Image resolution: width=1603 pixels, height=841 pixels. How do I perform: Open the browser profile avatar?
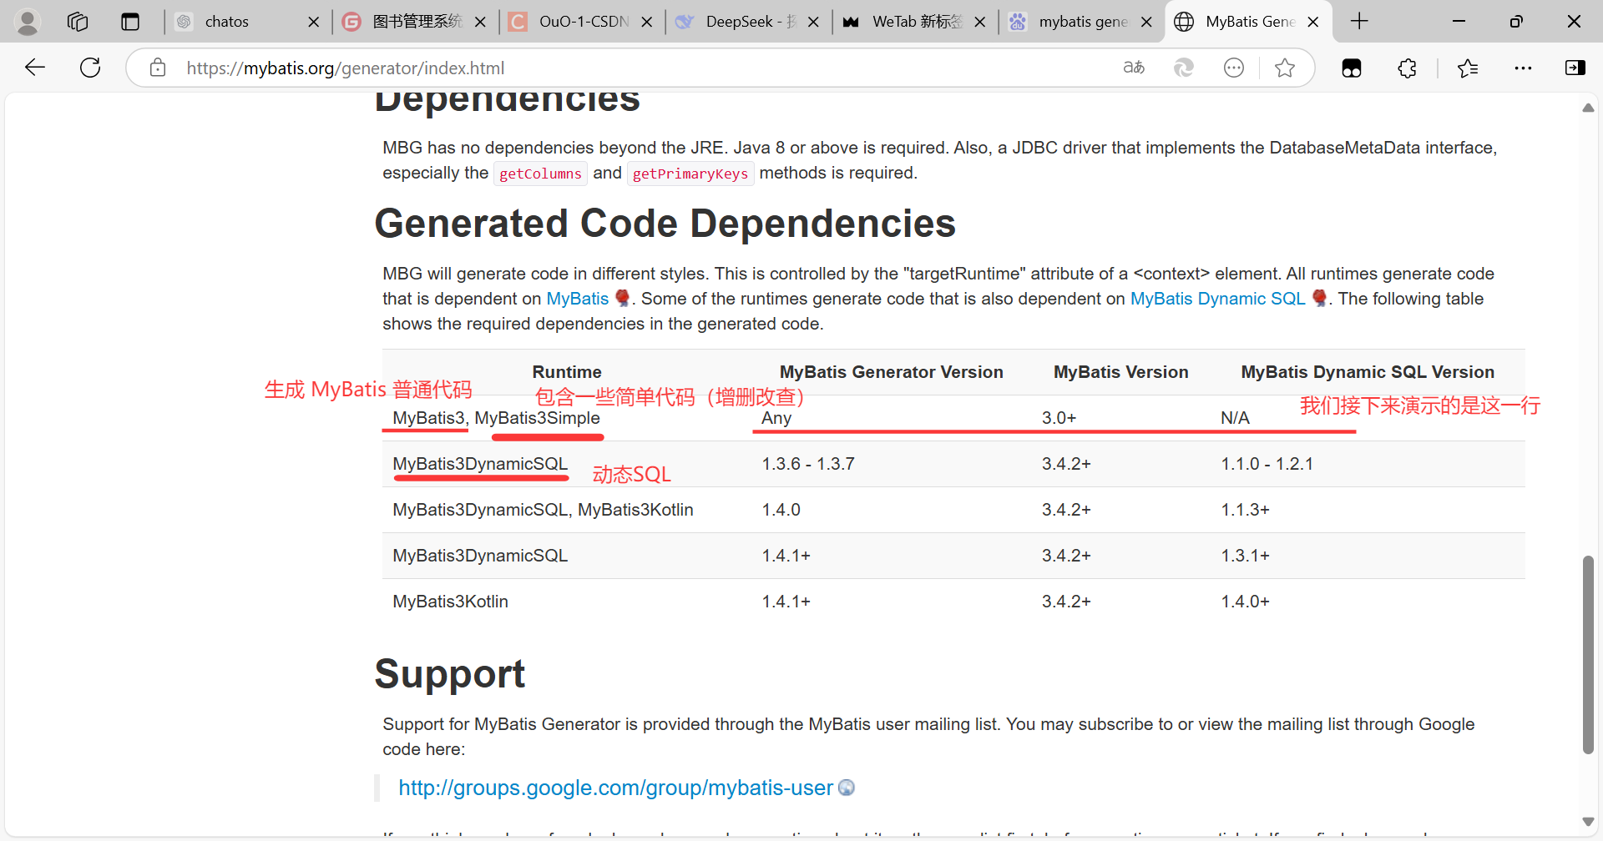click(x=28, y=22)
